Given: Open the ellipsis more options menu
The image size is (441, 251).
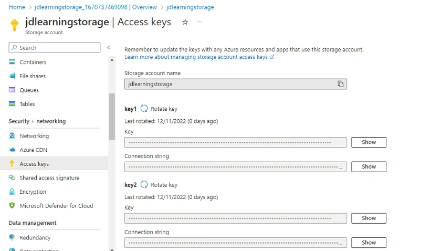Looking at the screenshot, I should point(199,22).
